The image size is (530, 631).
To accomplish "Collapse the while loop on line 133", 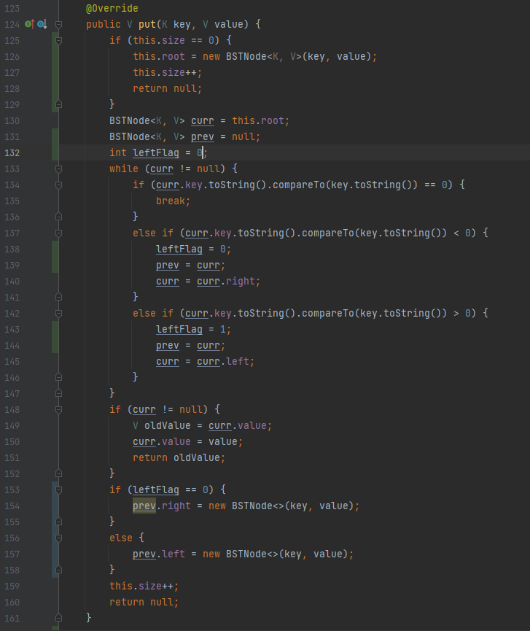I will coord(59,169).
